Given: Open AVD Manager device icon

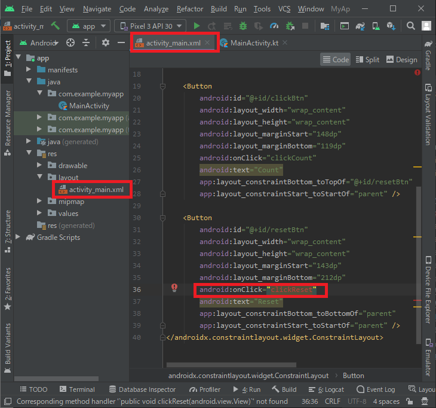Looking at the screenshot, I should click(376, 26).
